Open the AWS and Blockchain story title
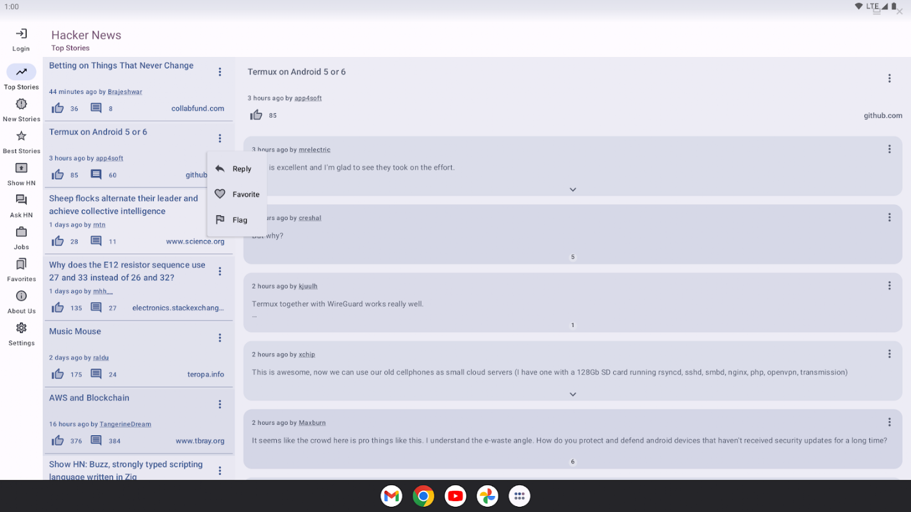Image resolution: width=911 pixels, height=512 pixels. (x=89, y=398)
